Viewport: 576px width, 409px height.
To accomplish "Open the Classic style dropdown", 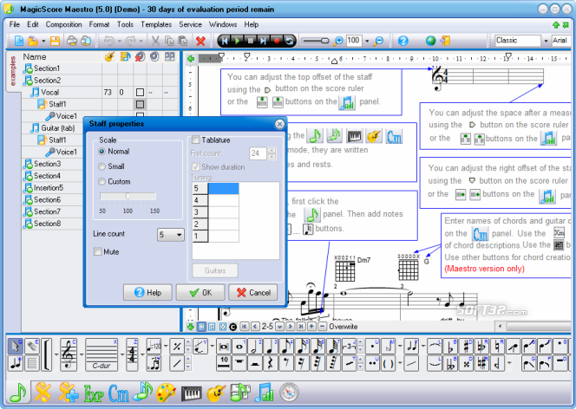I will 546,41.
